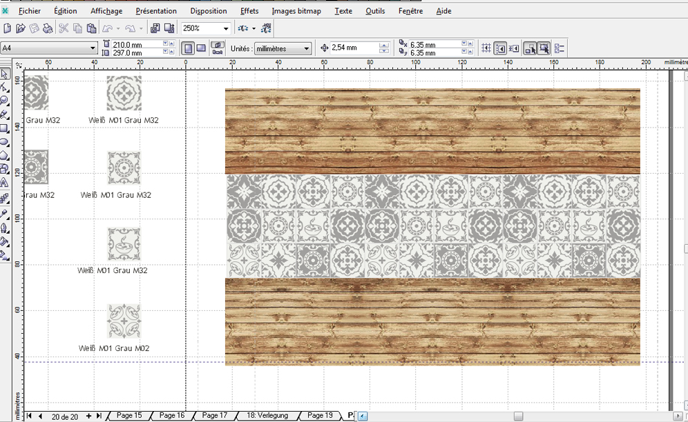This screenshot has width=688, height=422.
Task: Open the Affichage menu
Action: tap(106, 11)
